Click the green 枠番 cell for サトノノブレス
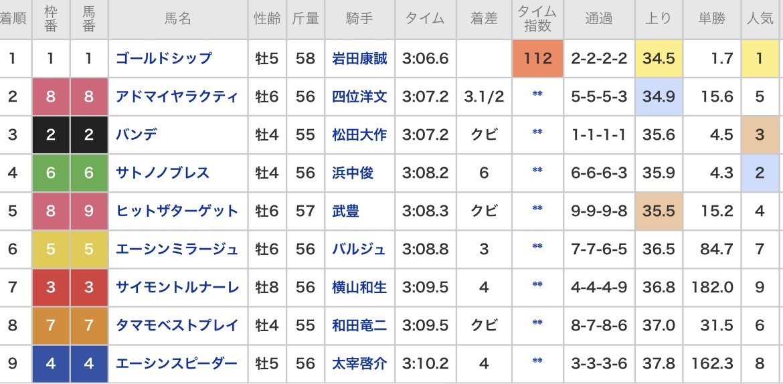The image size is (783, 384). [51, 173]
